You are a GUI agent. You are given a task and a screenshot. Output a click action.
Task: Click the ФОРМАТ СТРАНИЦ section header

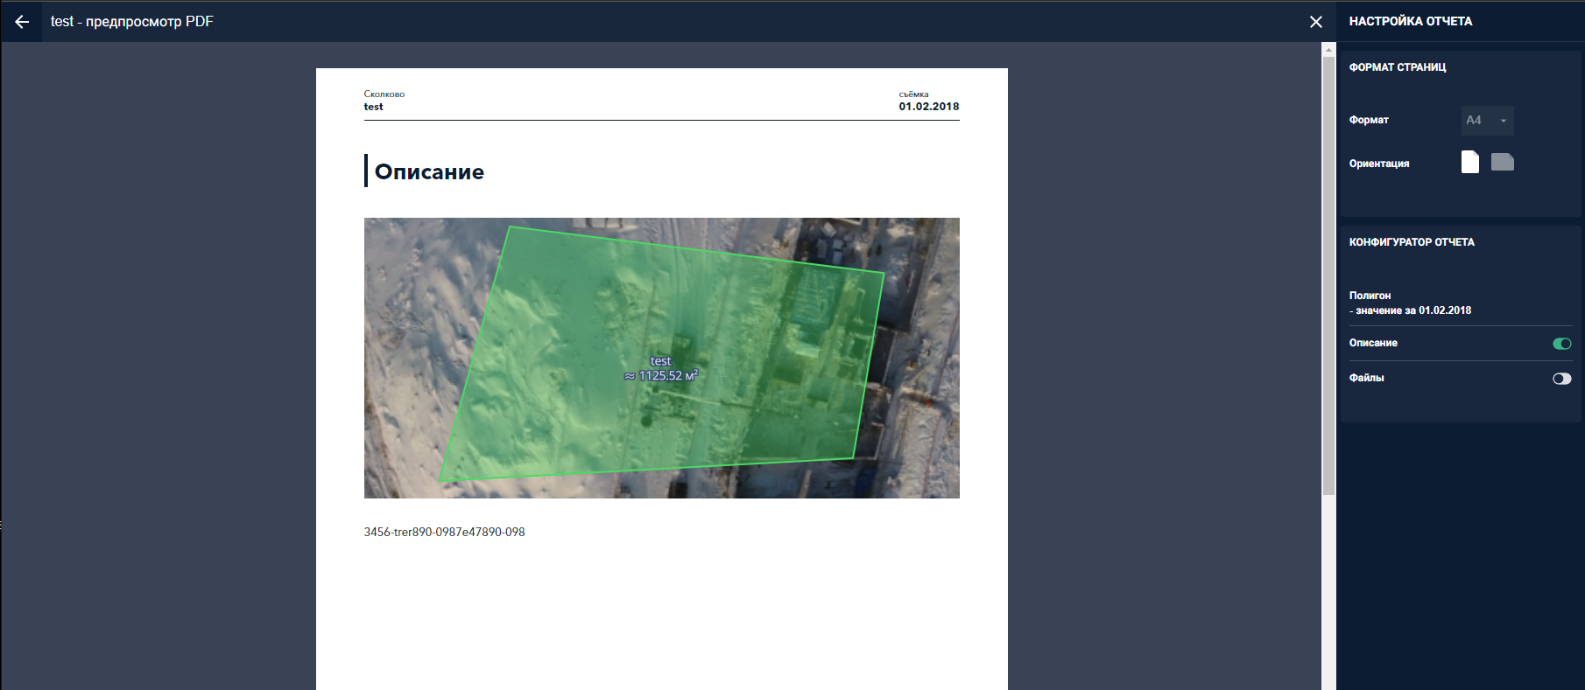click(1397, 67)
